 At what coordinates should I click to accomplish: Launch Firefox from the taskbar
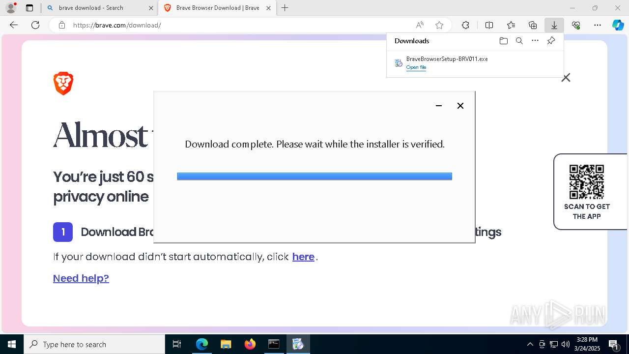tap(250, 344)
